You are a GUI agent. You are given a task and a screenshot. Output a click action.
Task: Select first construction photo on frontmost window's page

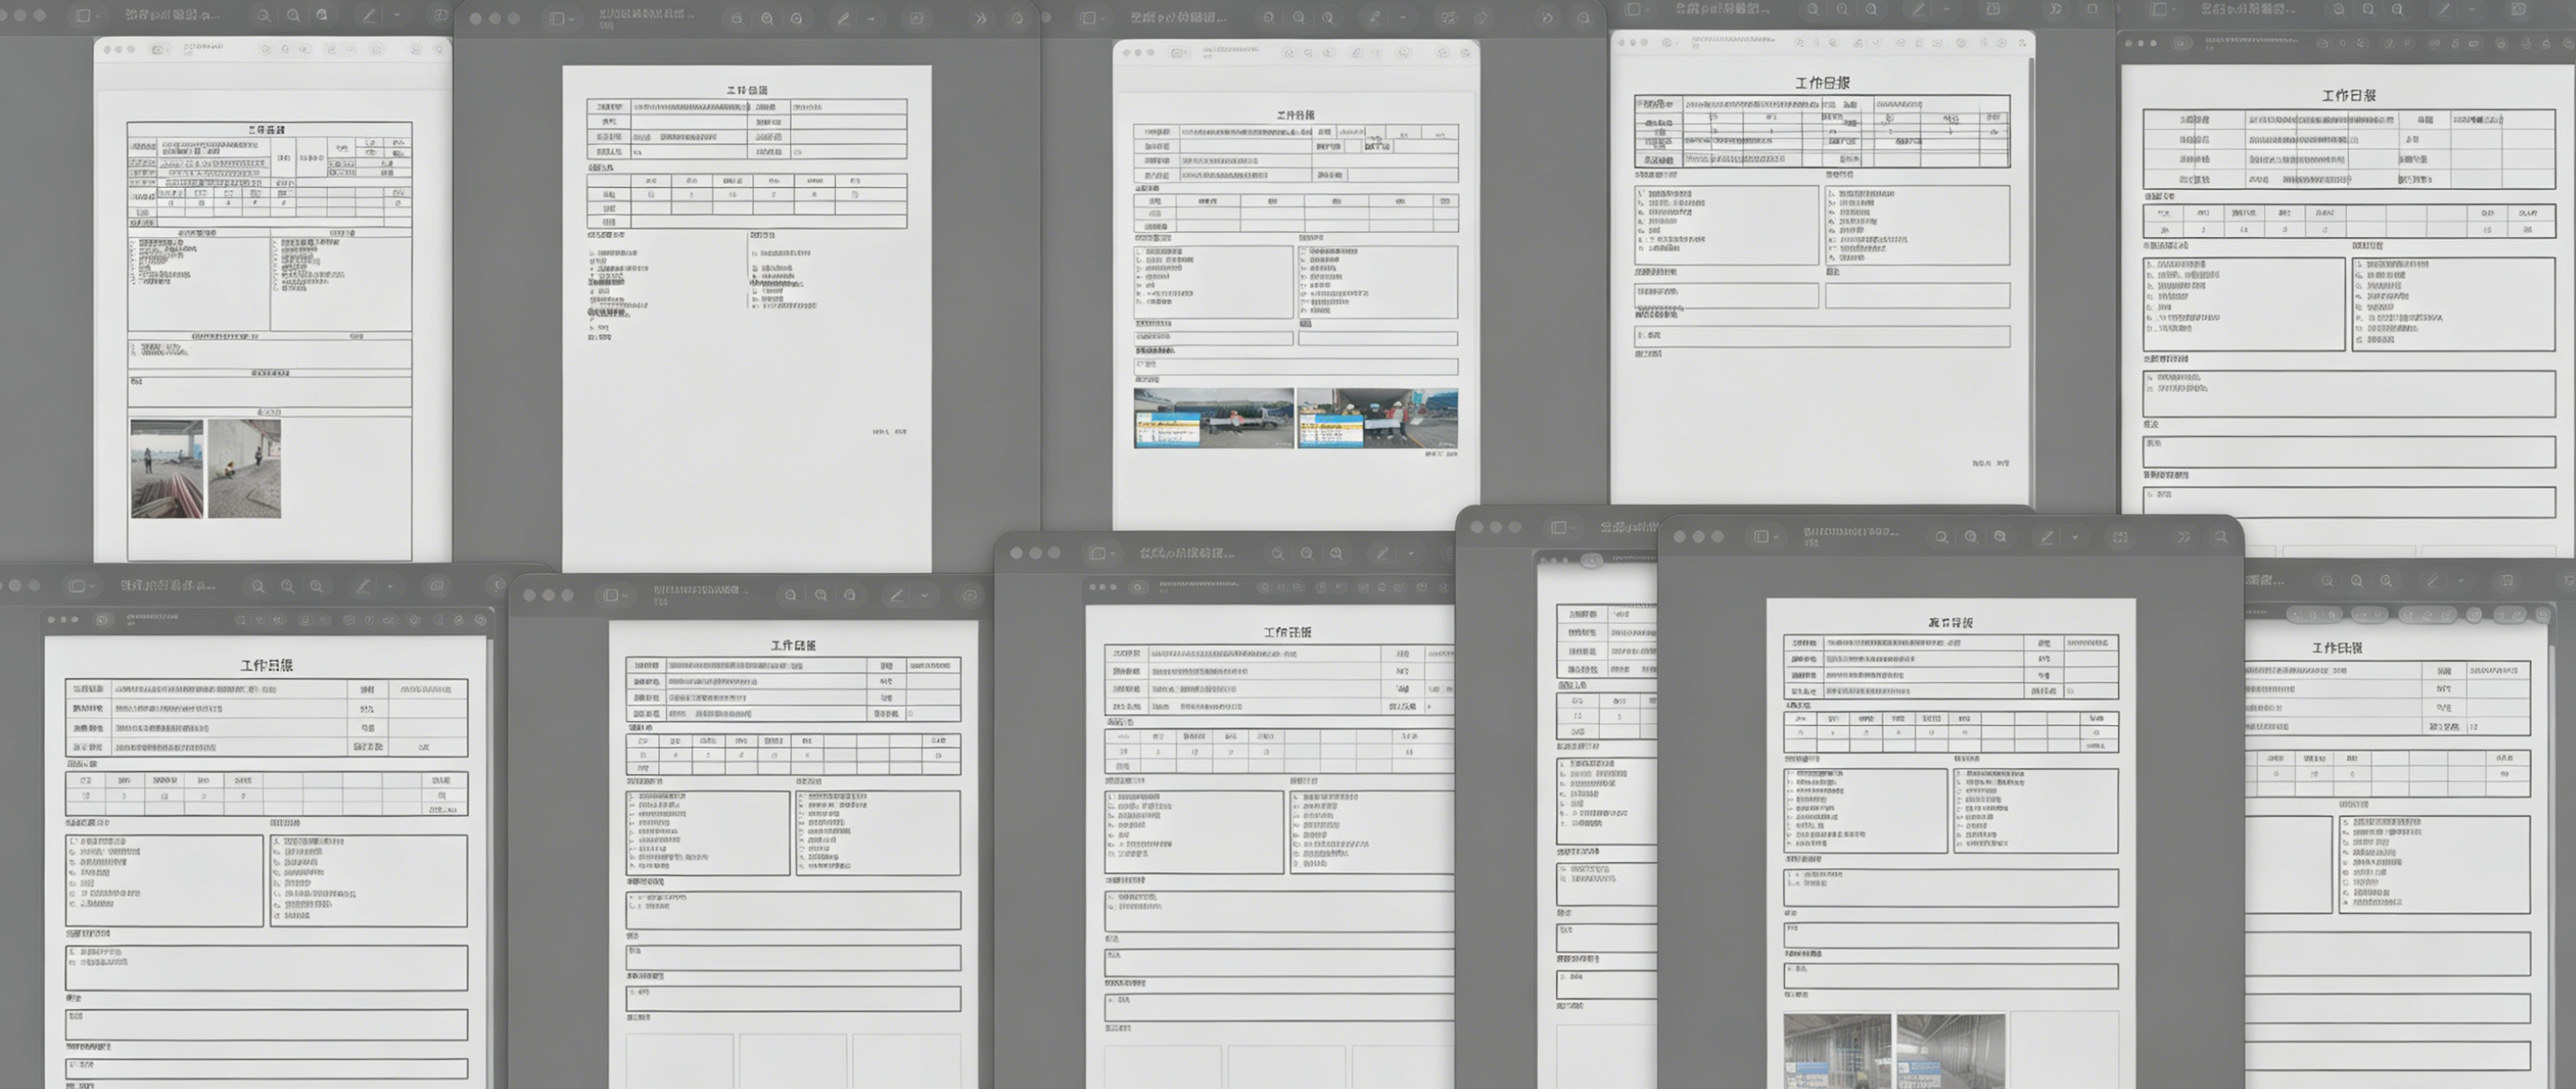tap(1836, 1051)
